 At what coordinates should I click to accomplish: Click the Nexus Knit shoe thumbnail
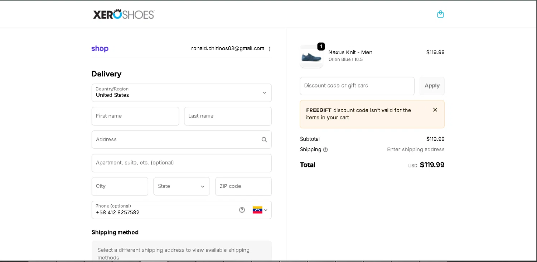pyautogui.click(x=311, y=57)
